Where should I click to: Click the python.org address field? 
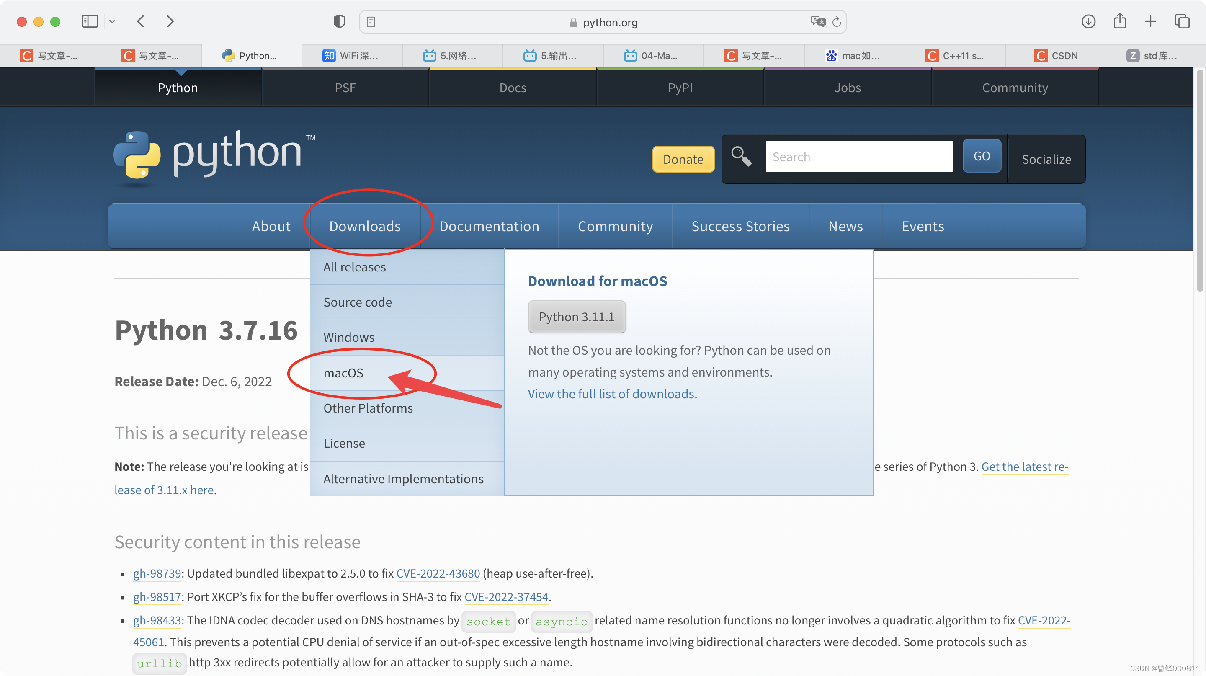(x=603, y=22)
